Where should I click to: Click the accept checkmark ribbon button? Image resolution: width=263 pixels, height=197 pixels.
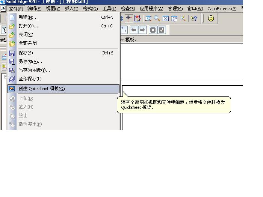(x=162, y=30)
